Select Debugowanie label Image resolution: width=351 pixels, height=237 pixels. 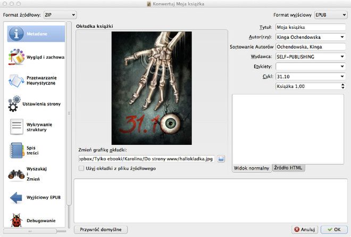41,220
